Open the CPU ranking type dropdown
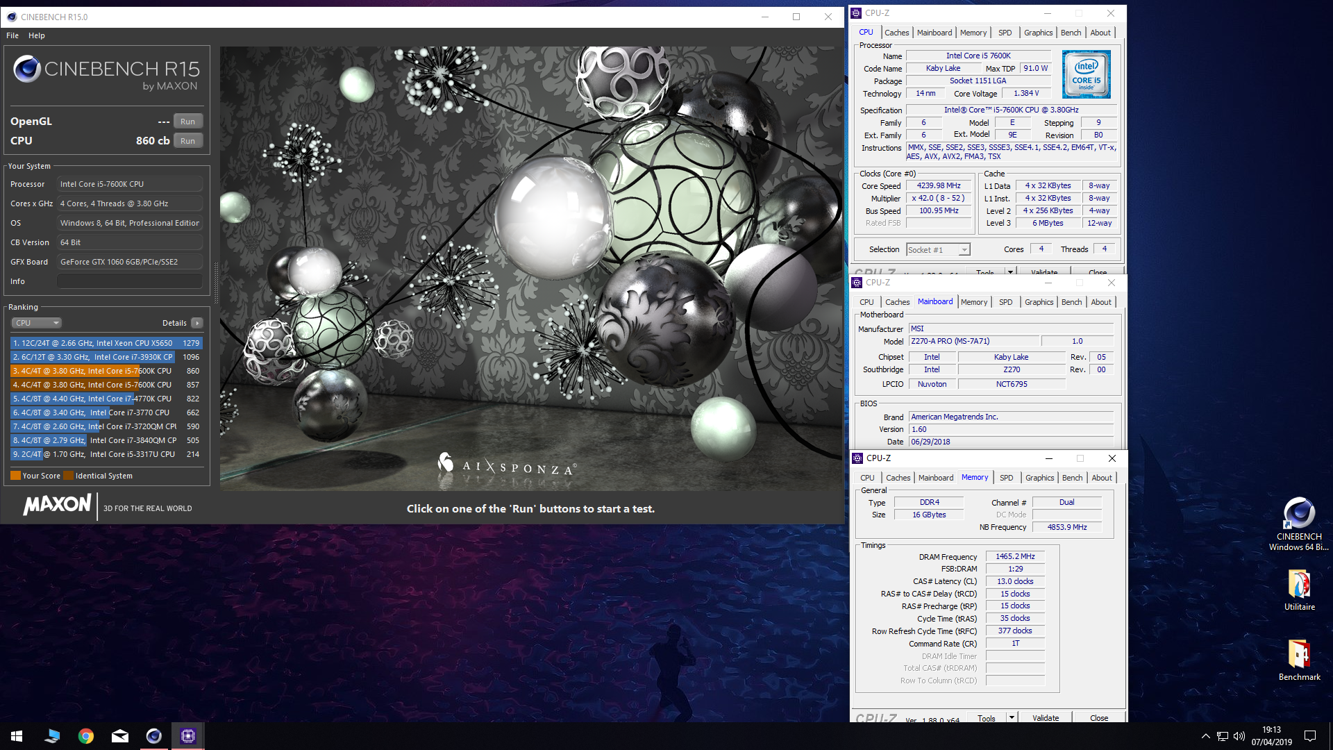The height and width of the screenshot is (750, 1333). coord(37,323)
